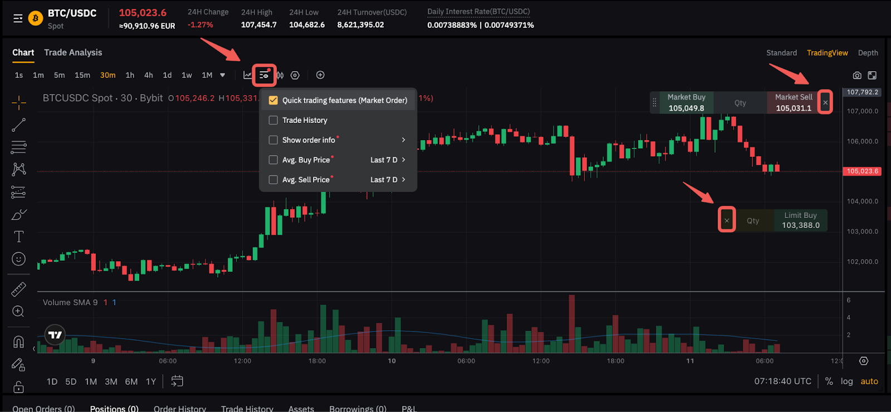
Task: Select the trend line drawing tool
Action: (18, 125)
